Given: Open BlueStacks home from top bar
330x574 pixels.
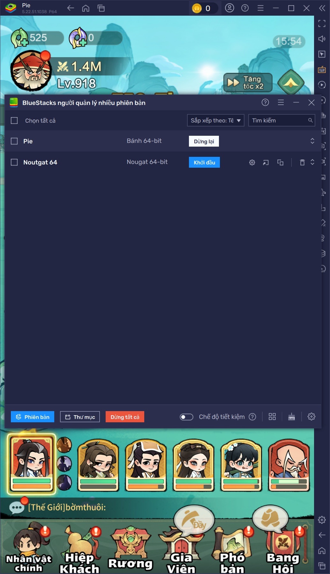Looking at the screenshot, I should (x=86, y=8).
